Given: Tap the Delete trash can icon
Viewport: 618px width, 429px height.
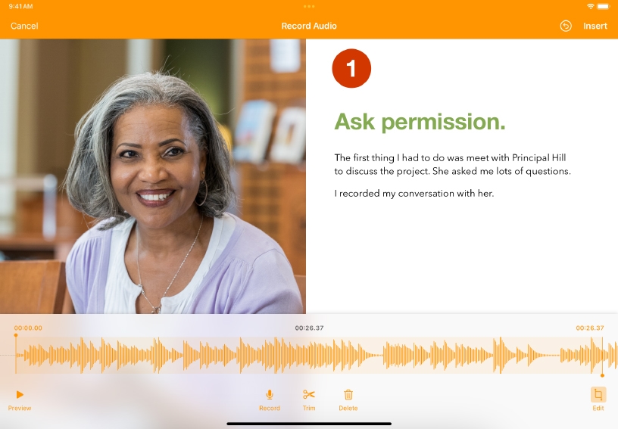Looking at the screenshot, I should (x=348, y=394).
